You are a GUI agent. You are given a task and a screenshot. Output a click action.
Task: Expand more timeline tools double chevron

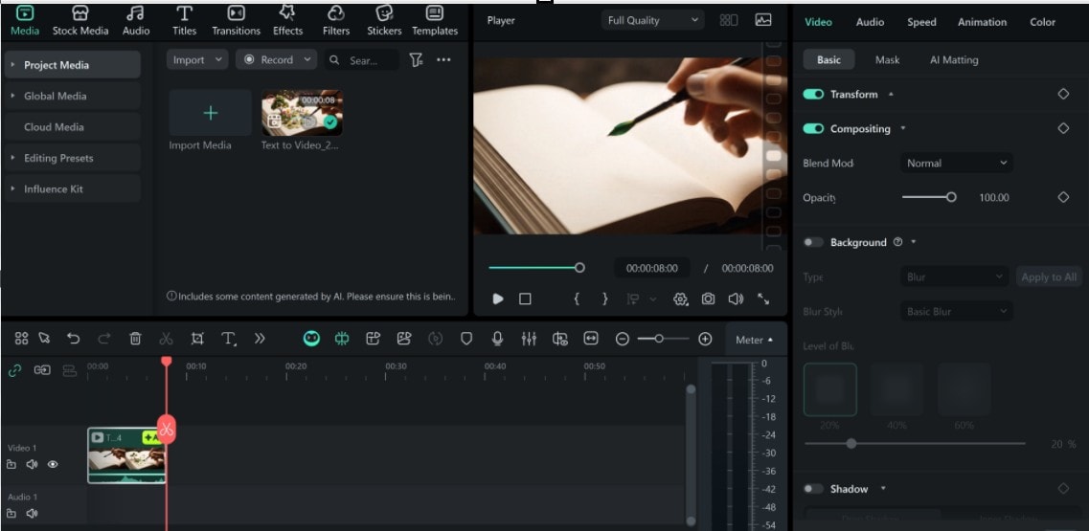[x=260, y=339]
